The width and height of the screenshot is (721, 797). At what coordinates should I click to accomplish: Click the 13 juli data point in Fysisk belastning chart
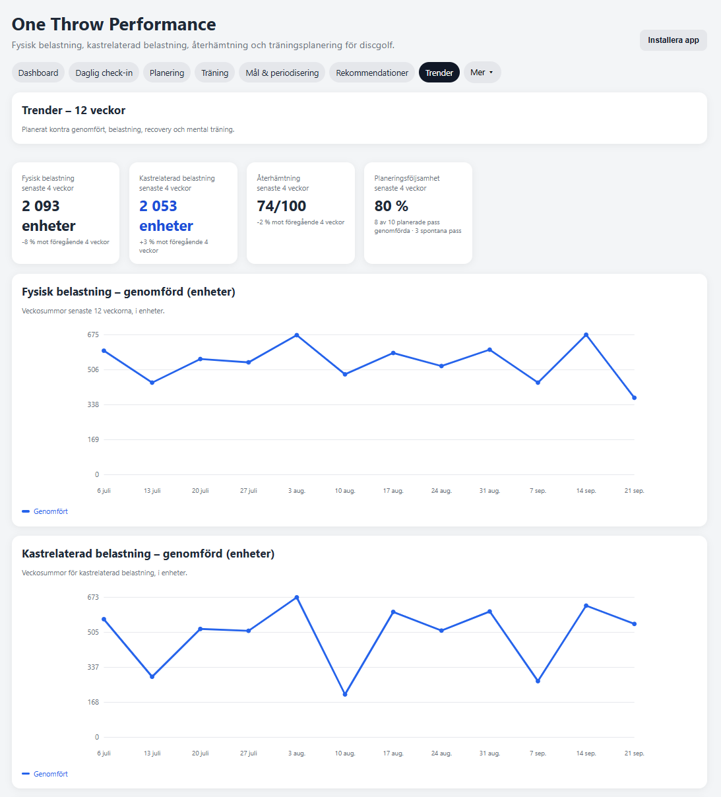coord(152,383)
